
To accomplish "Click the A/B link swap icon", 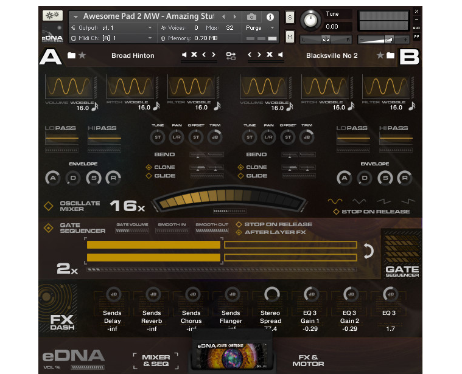I will (x=231, y=55).
